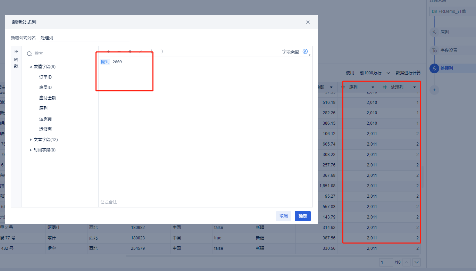Click the 公式合法 status text
Image resolution: width=476 pixels, height=271 pixels.
109,202
